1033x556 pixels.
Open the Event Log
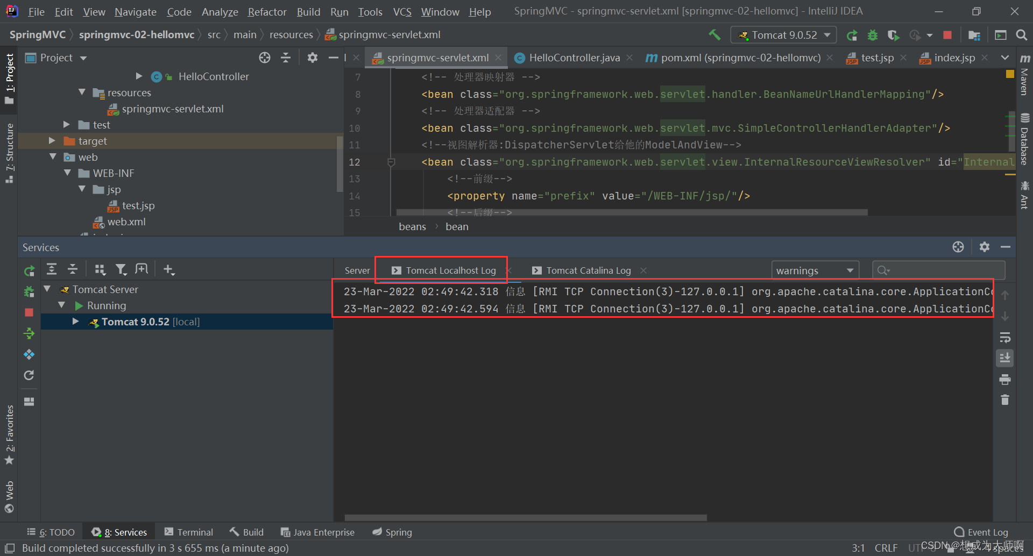[981, 532]
